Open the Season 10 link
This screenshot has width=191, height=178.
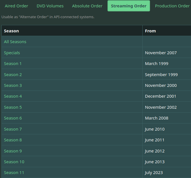[x=14, y=162]
